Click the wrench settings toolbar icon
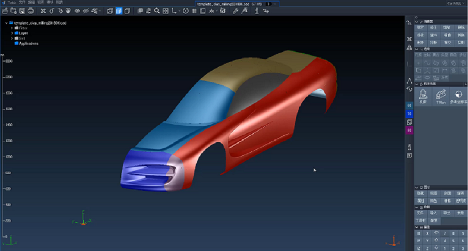 point(236,11)
